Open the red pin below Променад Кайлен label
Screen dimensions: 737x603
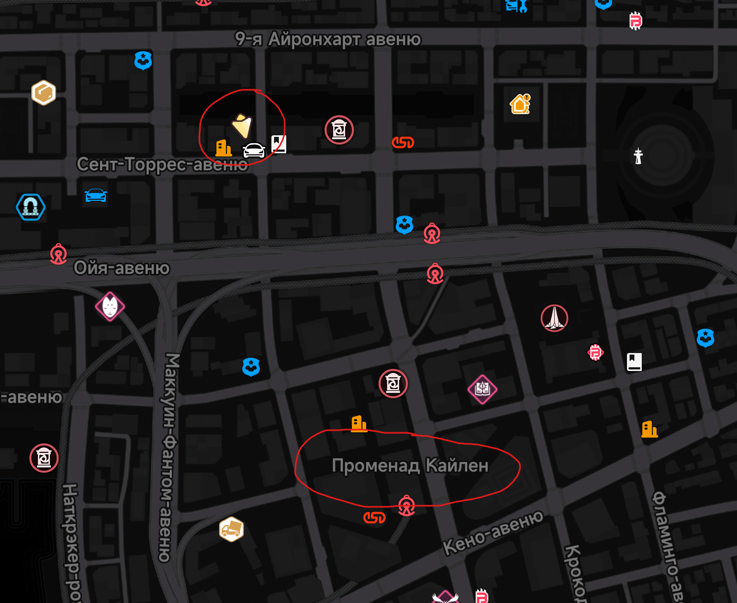pyautogui.click(x=406, y=506)
